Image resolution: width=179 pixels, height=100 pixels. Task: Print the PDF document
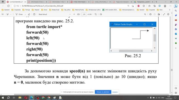[x=150, y=14]
